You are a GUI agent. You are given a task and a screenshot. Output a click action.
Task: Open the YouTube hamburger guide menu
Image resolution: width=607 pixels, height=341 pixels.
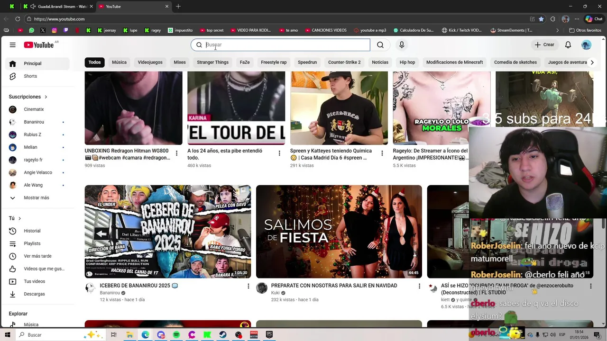13,45
